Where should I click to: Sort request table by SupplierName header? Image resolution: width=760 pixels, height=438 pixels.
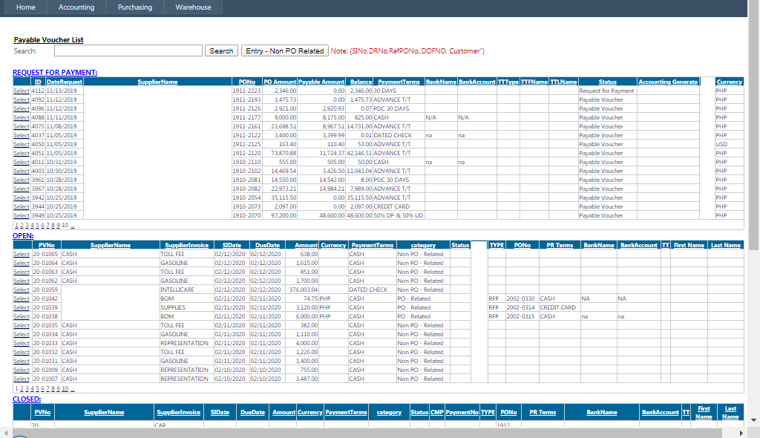coord(157,82)
